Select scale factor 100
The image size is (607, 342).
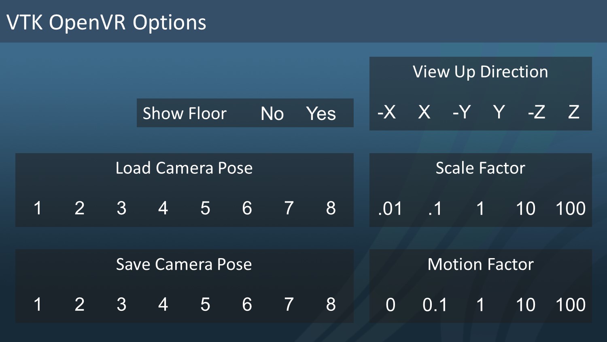[571, 209]
